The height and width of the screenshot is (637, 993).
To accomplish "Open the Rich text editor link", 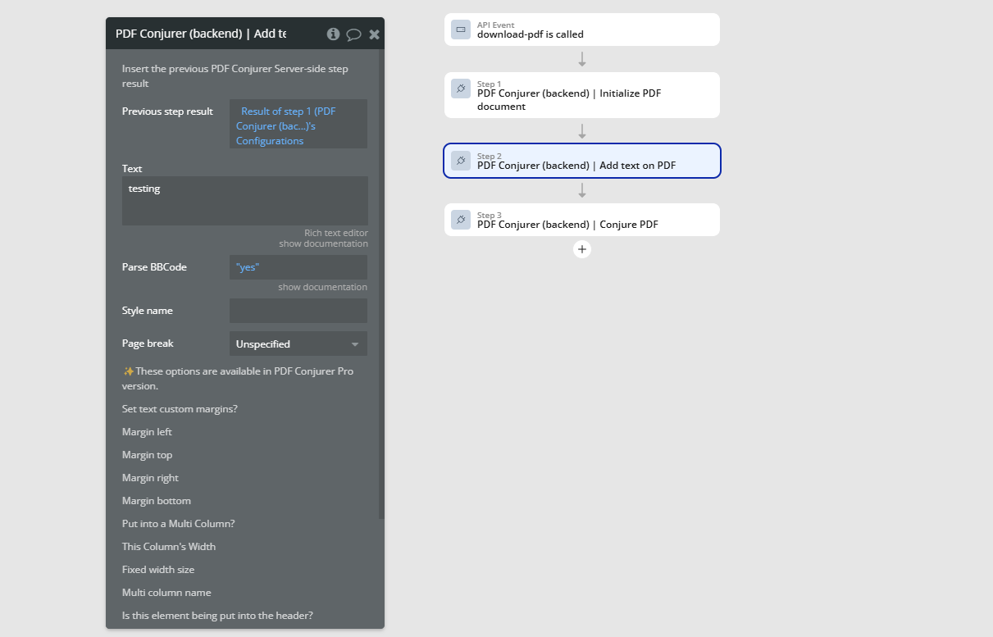I will 336,233.
